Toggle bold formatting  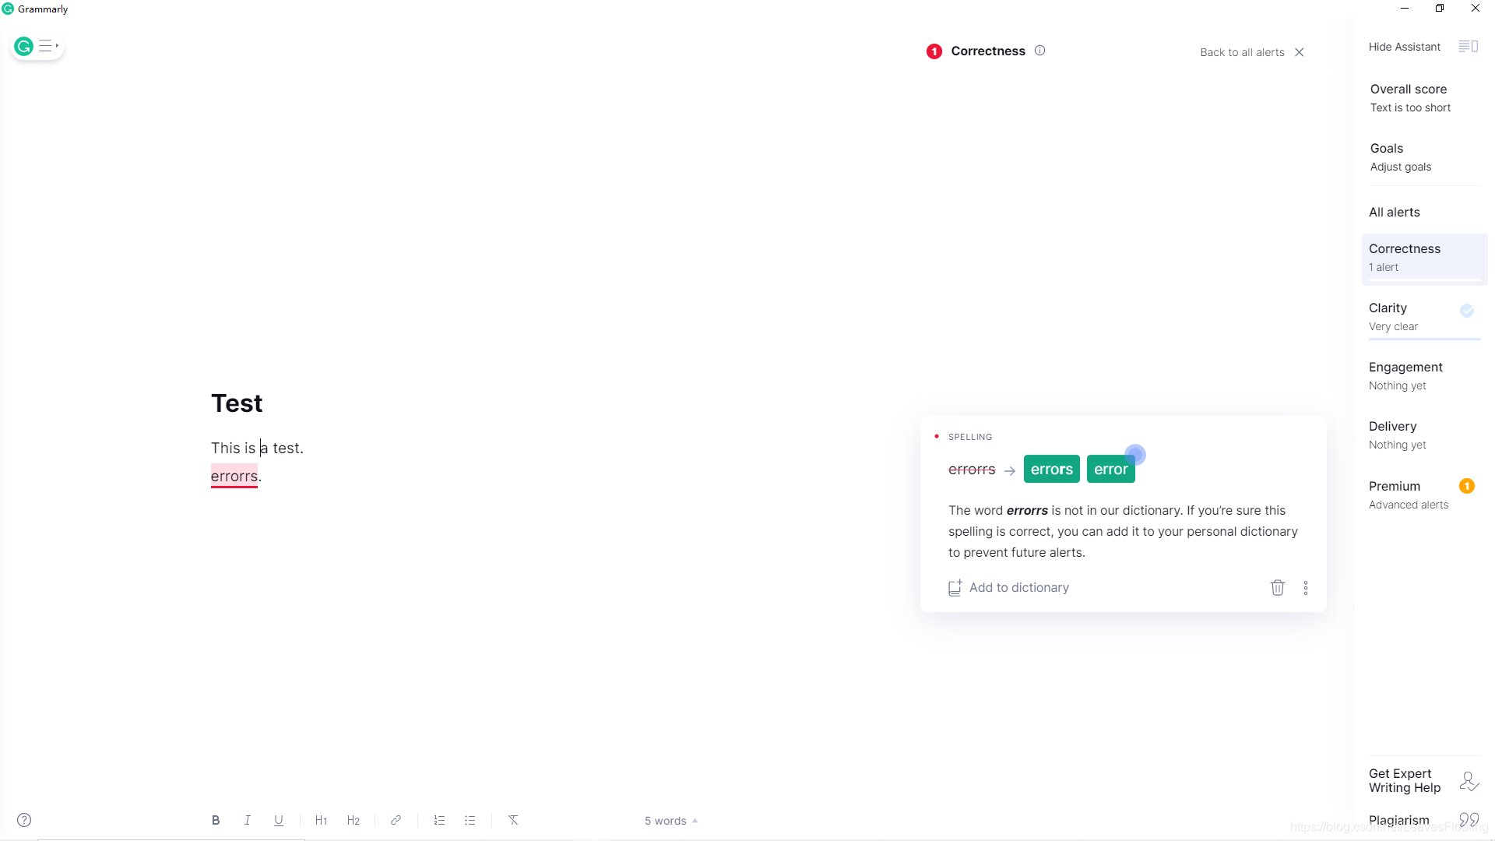(216, 820)
